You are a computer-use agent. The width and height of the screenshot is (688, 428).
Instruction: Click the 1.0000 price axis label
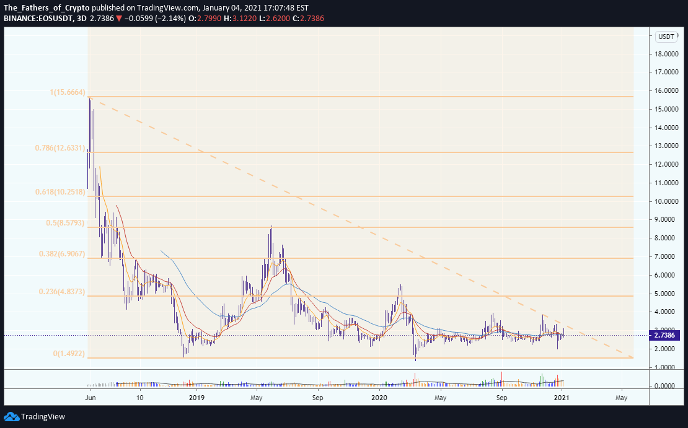pyautogui.click(x=663, y=367)
